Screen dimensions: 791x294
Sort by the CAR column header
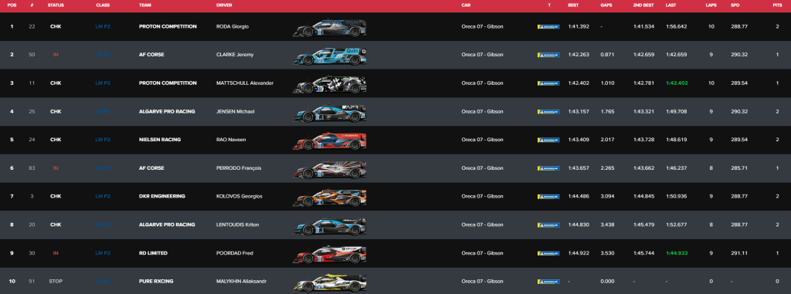click(x=466, y=5)
